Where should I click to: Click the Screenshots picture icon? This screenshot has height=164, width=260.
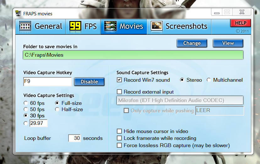pos(156,26)
